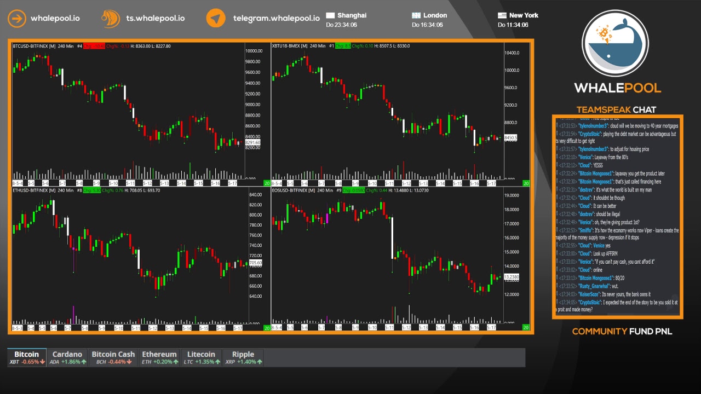Click the 10400.0 label on XBTU18 price axis
The width and height of the screenshot is (701, 394).
click(x=512, y=53)
